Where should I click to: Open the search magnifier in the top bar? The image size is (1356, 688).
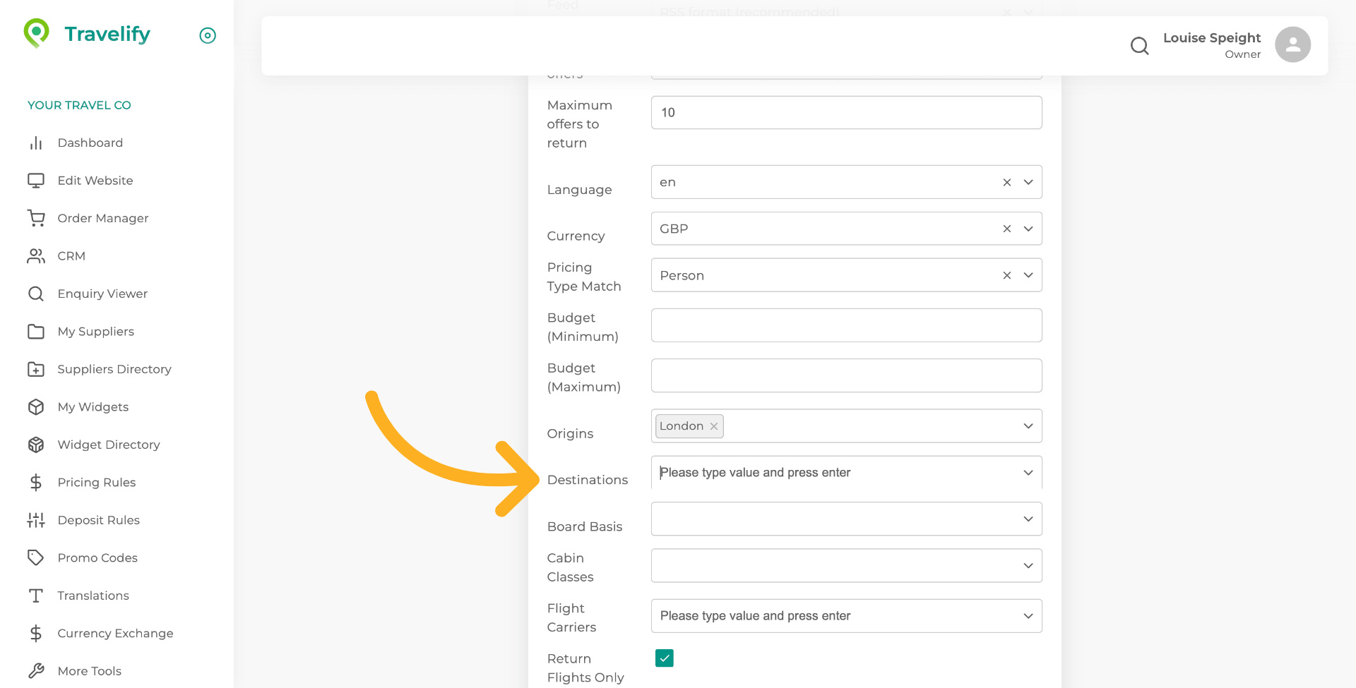(1139, 45)
